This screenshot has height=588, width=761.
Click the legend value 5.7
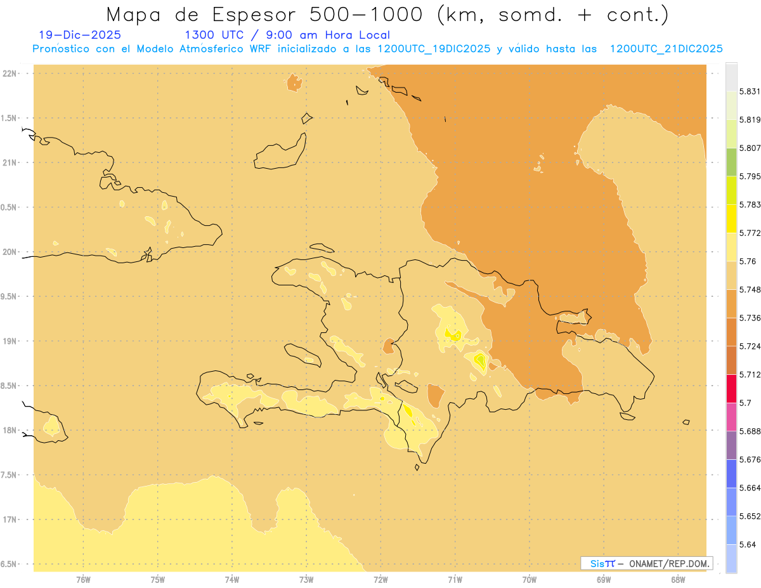pyautogui.click(x=745, y=403)
